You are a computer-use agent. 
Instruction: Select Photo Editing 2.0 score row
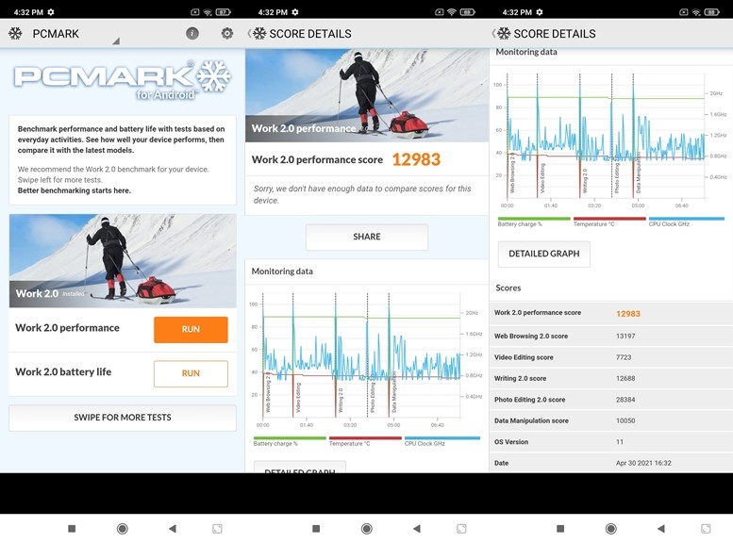611,400
